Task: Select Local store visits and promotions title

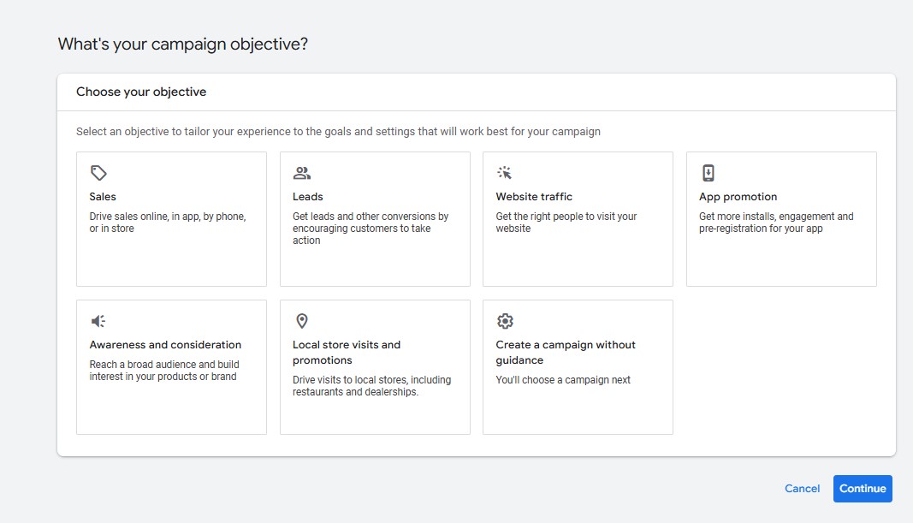Action: coord(347,353)
